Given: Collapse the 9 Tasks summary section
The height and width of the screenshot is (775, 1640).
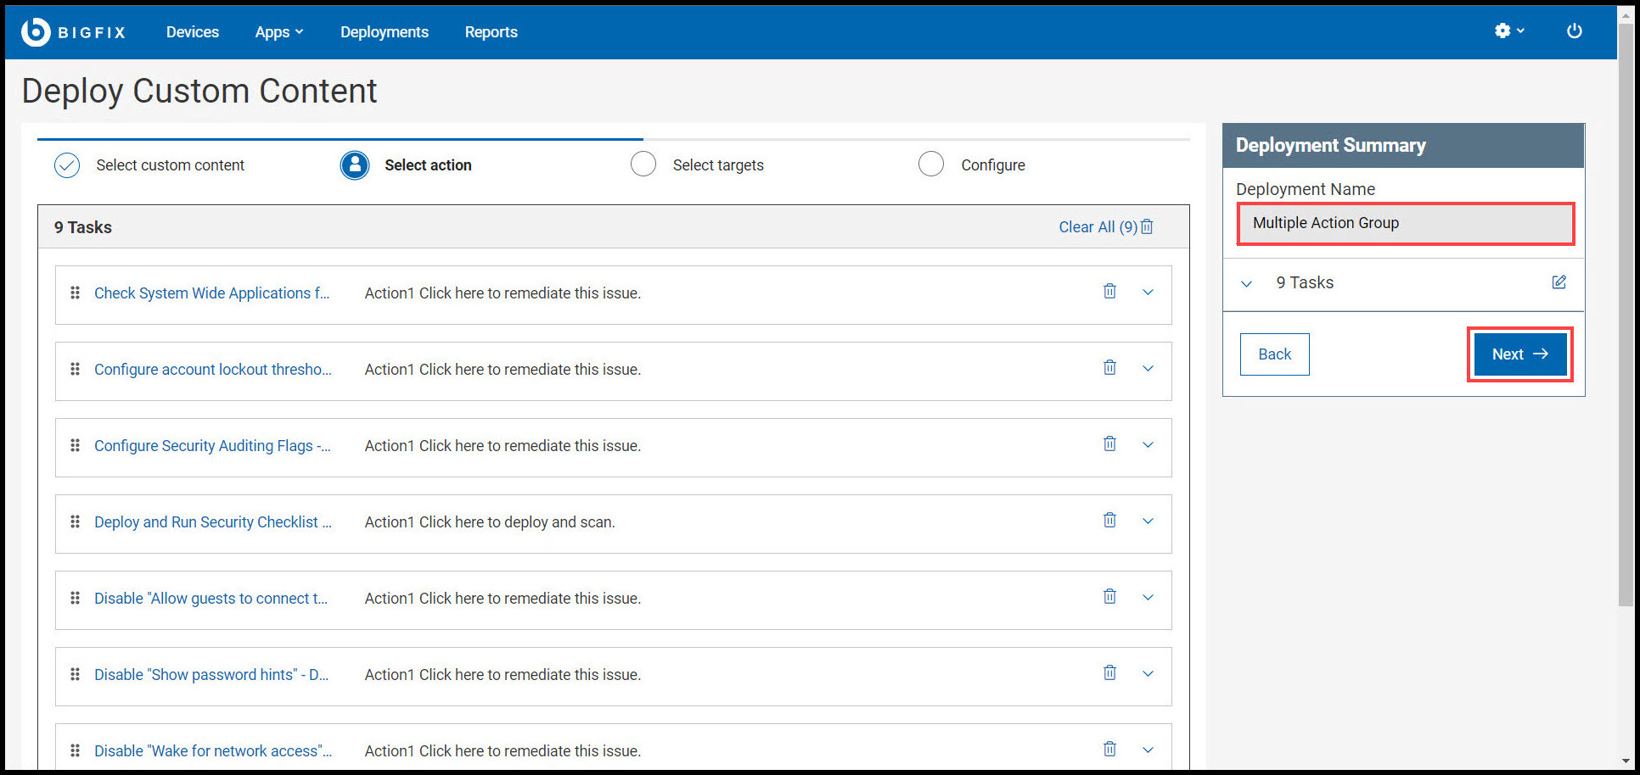Looking at the screenshot, I should [1246, 284].
